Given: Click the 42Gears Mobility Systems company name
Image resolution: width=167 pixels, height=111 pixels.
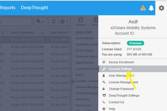Looking at the screenshot, I should tap(133, 28).
